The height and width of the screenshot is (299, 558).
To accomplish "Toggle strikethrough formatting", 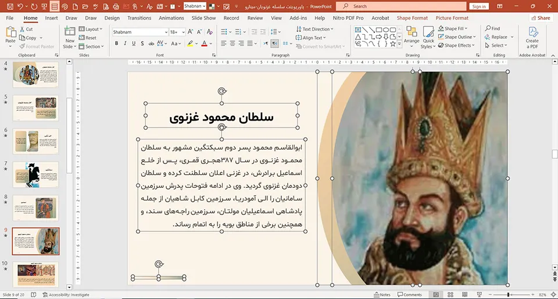I will coord(151,43).
